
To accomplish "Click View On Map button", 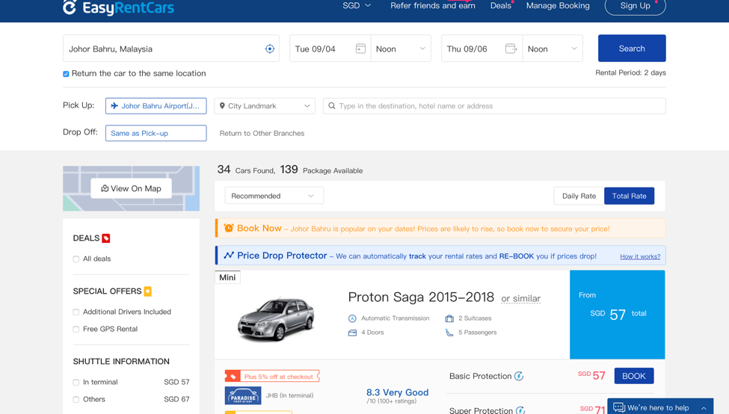I will coord(131,188).
